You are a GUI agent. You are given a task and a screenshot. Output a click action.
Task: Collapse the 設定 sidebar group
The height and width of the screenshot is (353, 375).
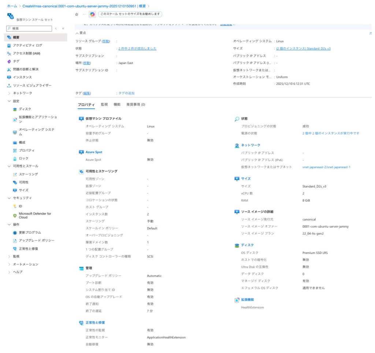[9, 101]
